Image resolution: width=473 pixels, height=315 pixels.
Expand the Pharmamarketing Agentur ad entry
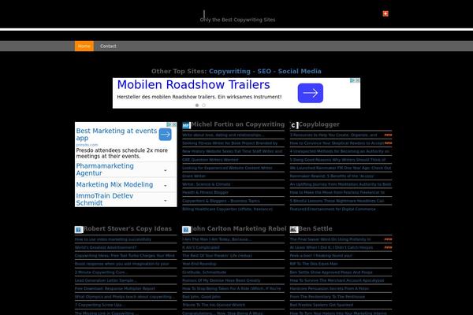tap(166, 171)
